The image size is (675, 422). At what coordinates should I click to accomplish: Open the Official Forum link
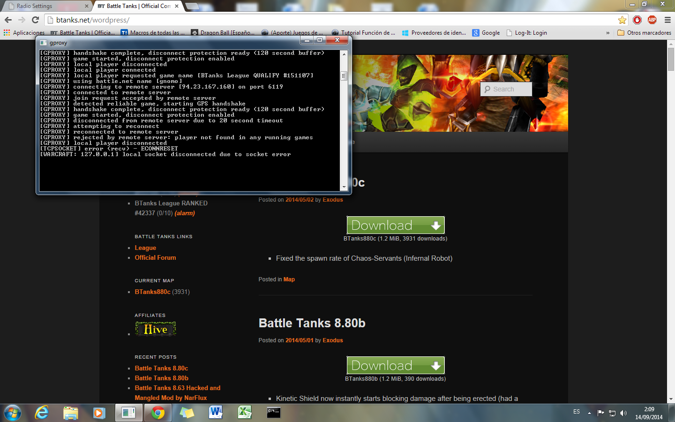(x=155, y=257)
